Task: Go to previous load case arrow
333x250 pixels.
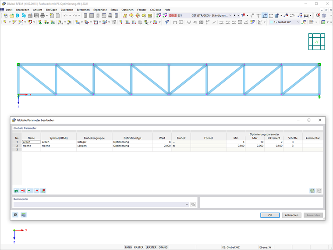Action: pyautogui.click(x=234, y=15)
